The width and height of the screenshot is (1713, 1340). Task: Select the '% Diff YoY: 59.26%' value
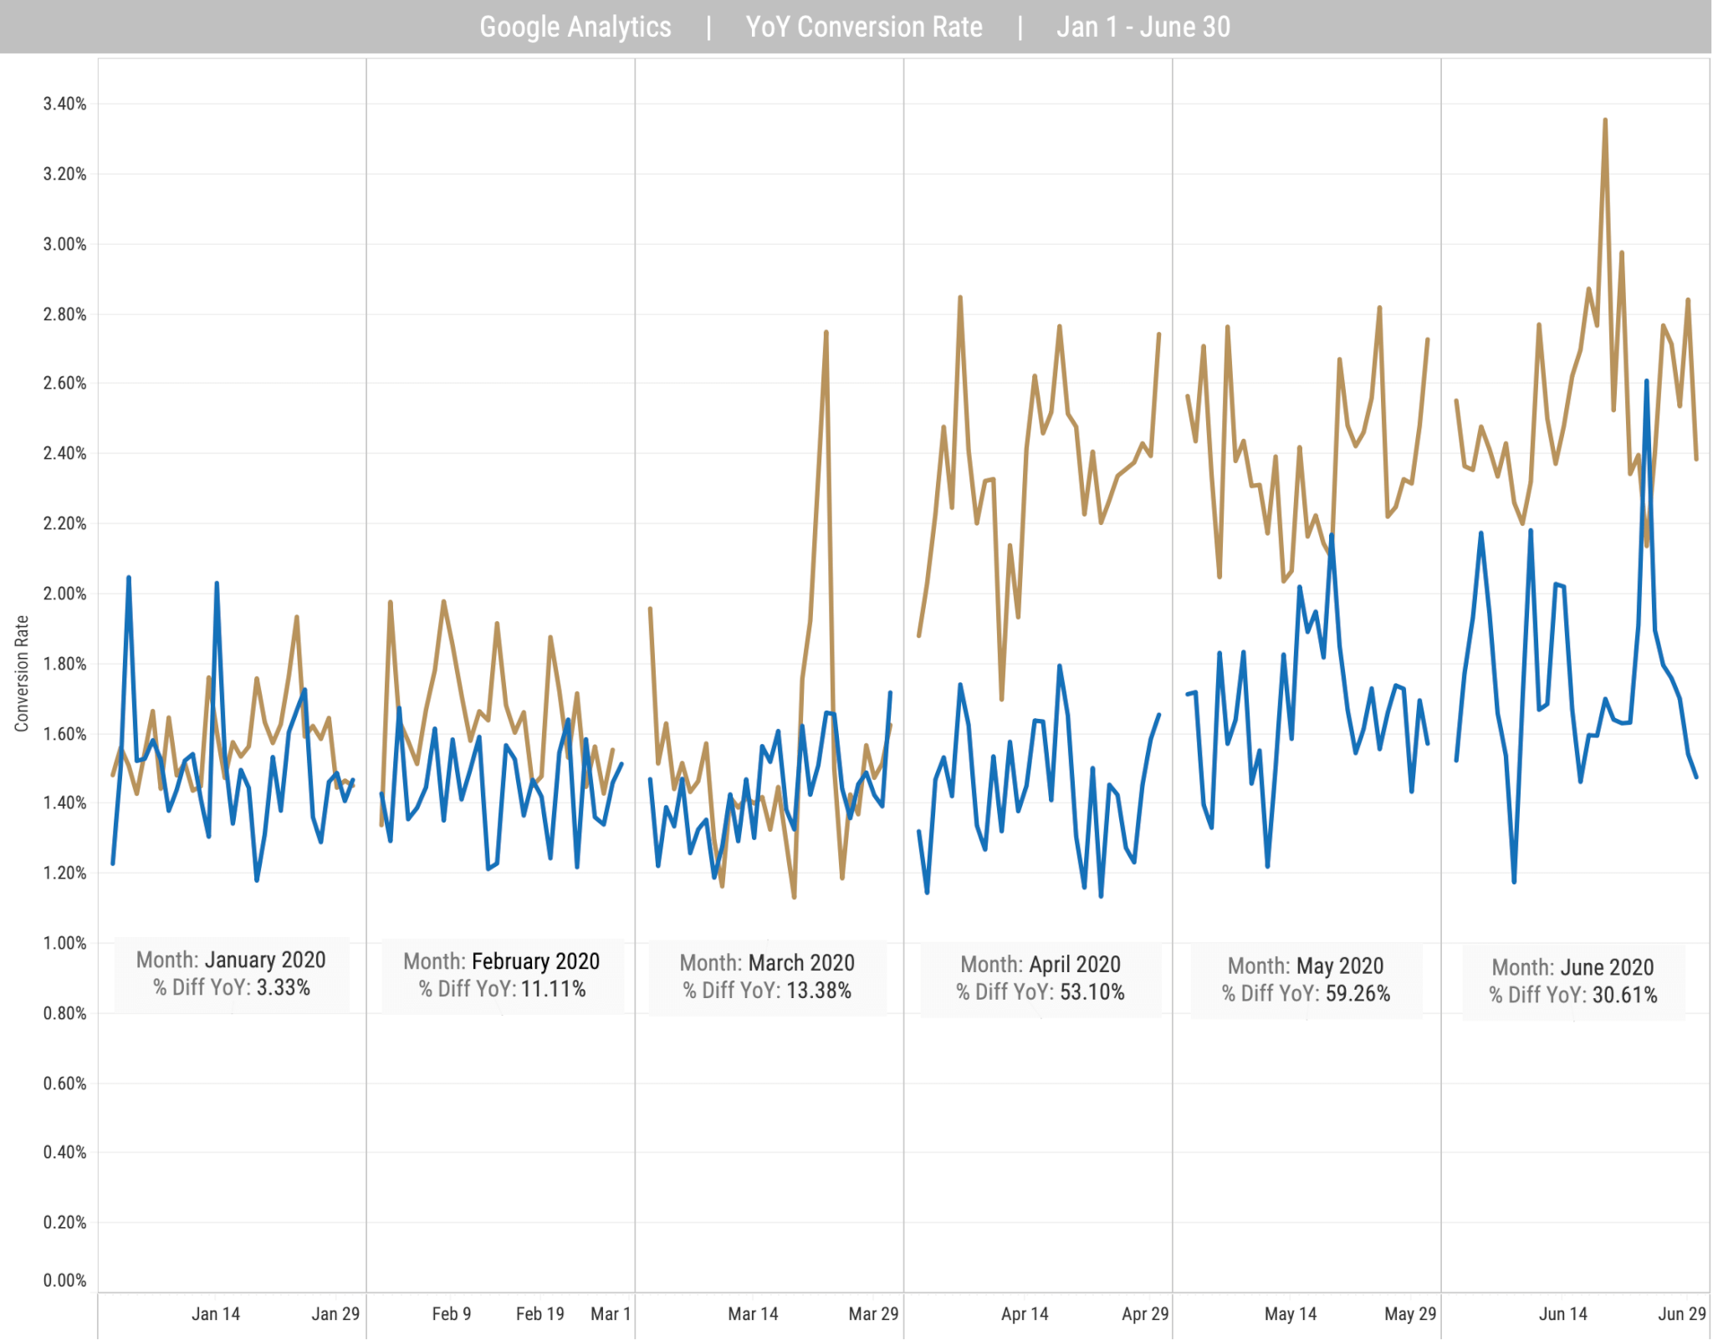[x=1306, y=994]
